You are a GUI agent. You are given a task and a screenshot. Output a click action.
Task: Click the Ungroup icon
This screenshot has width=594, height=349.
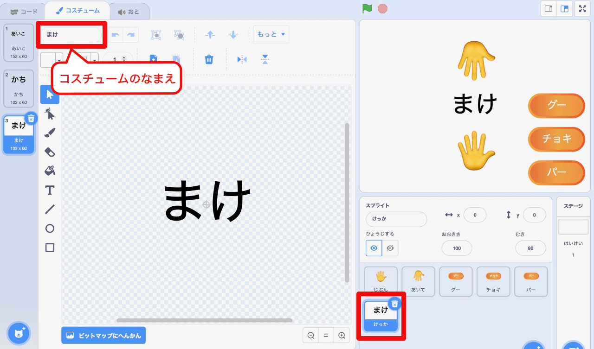coord(179,34)
